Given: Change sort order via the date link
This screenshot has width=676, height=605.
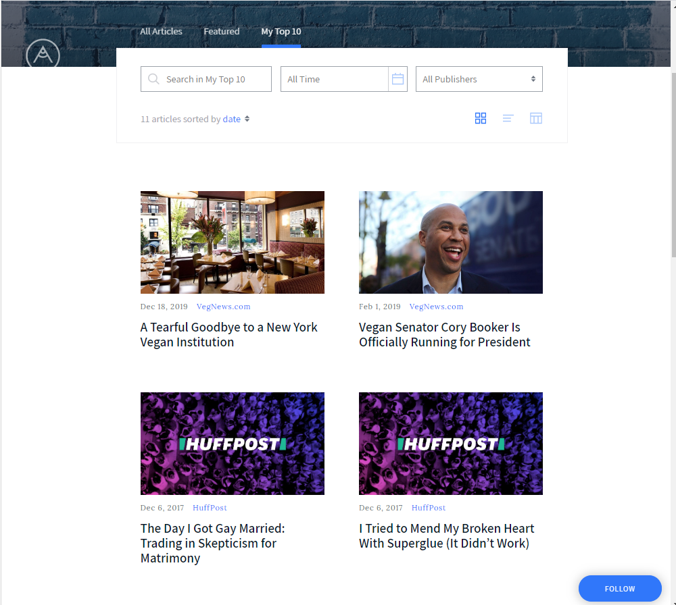Looking at the screenshot, I should point(231,120).
